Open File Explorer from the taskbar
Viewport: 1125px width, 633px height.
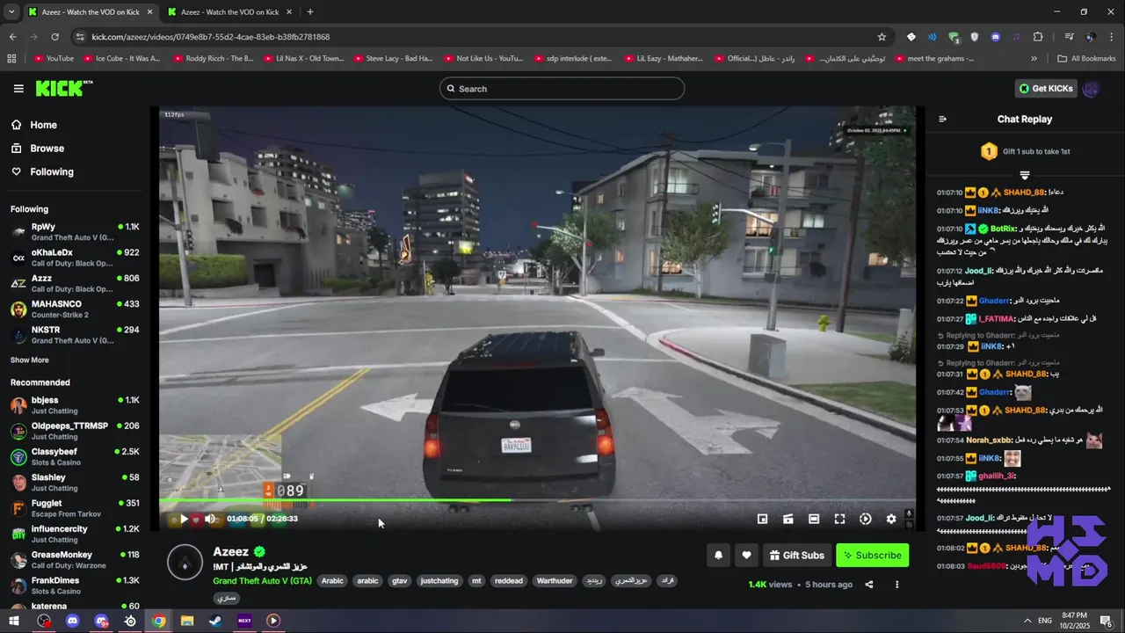(187, 621)
